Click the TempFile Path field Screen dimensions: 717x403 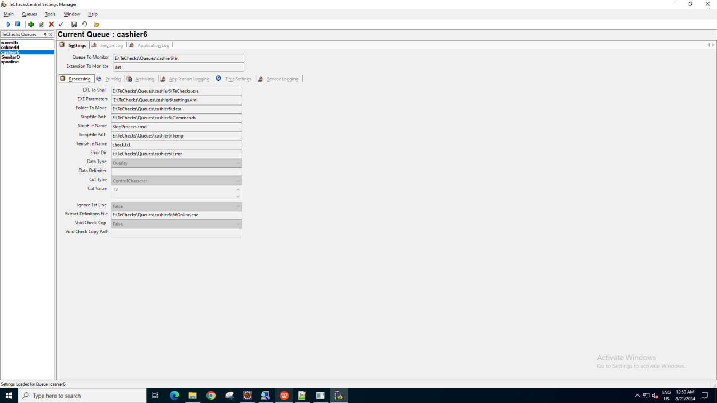[177, 136]
